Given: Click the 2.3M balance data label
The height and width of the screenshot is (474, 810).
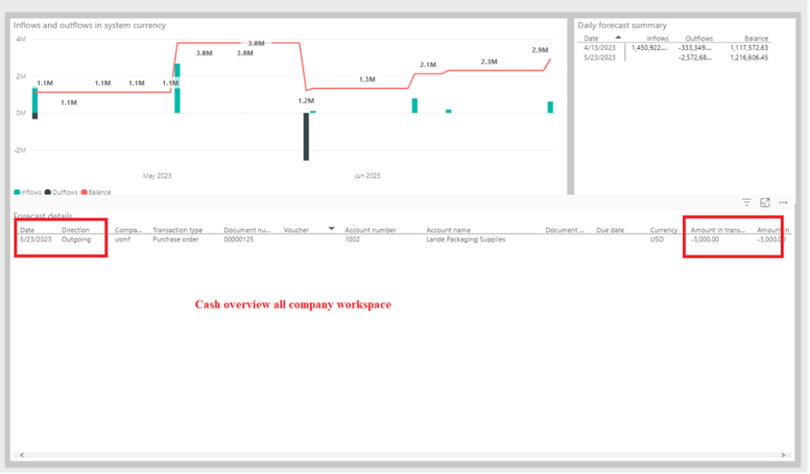Looking at the screenshot, I should click(488, 61).
